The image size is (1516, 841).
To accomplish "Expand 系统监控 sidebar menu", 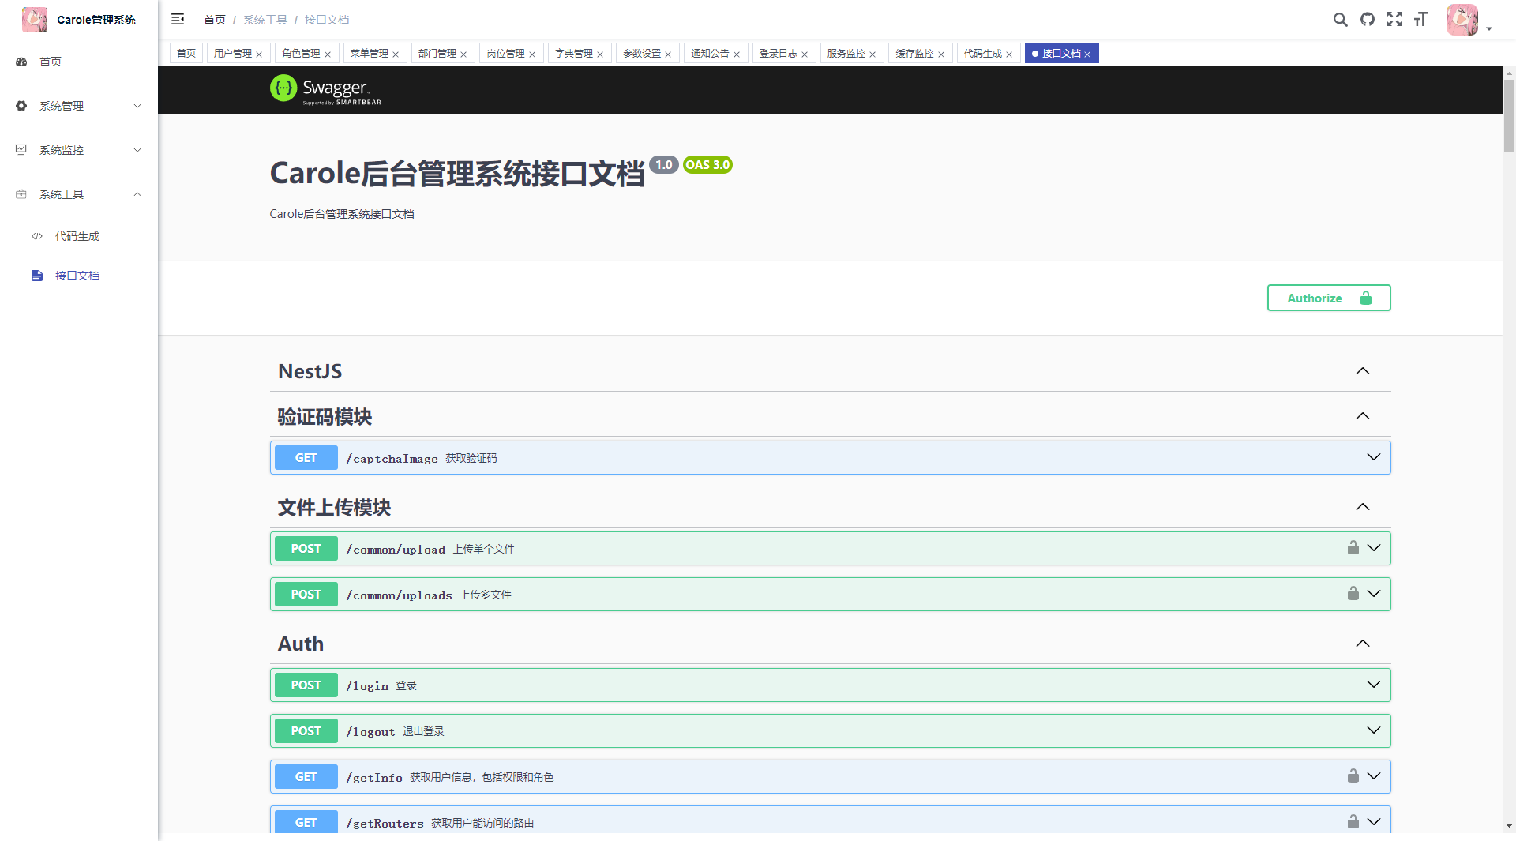I will click(x=79, y=150).
